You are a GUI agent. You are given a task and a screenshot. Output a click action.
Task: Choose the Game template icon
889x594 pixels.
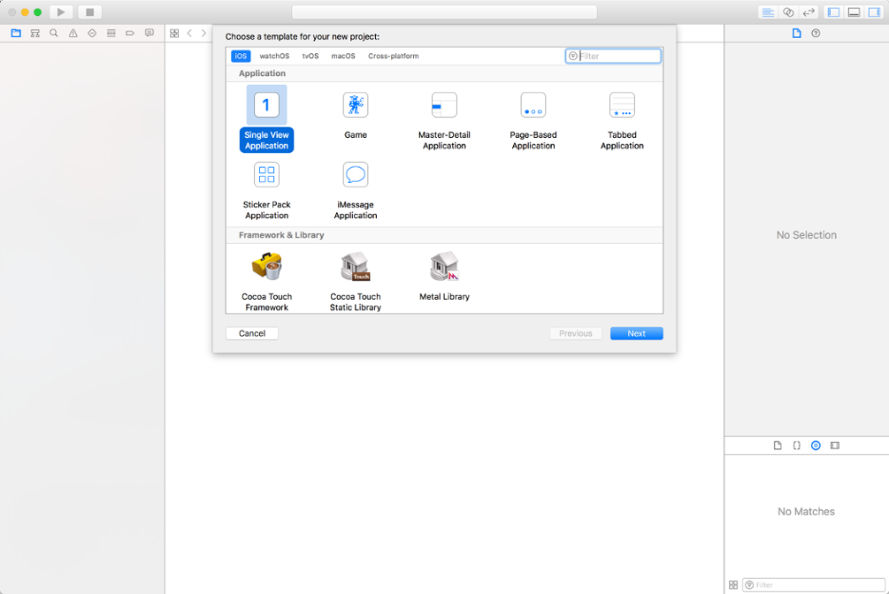pos(356,105)
